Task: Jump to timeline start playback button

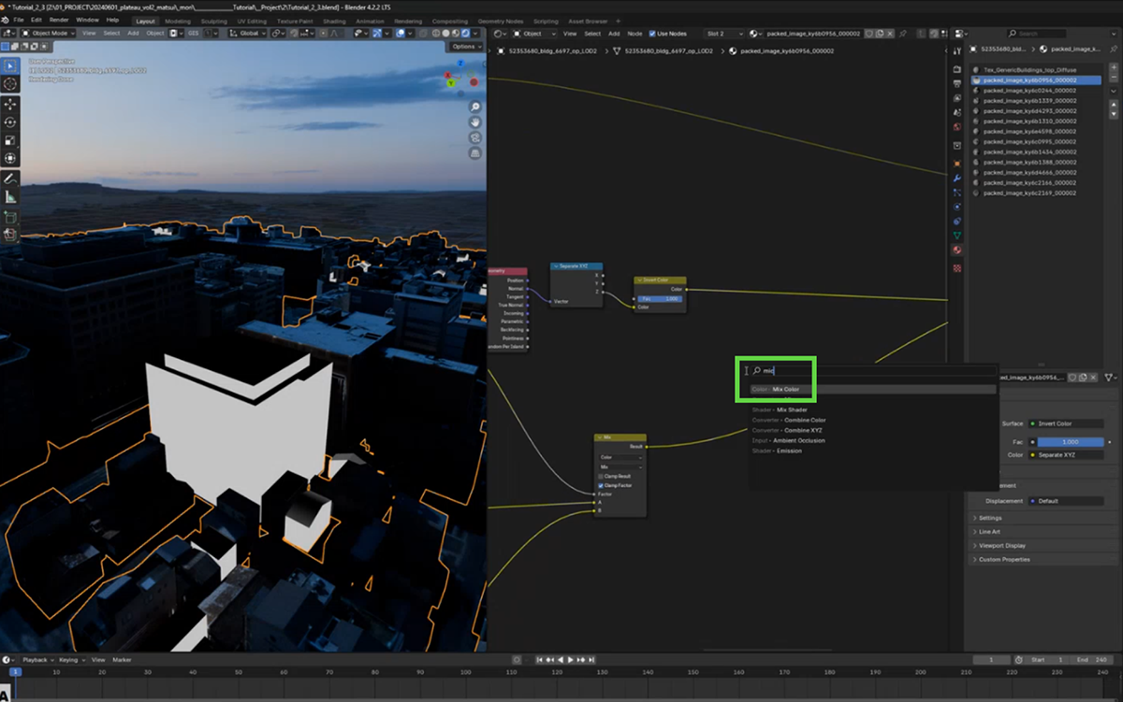Action: 540,660
